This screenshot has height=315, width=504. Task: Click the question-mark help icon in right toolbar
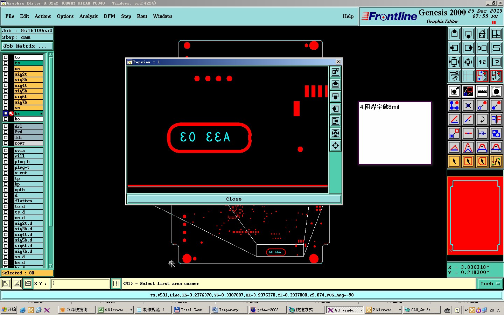pyautogui.click(x=496, y=62)
